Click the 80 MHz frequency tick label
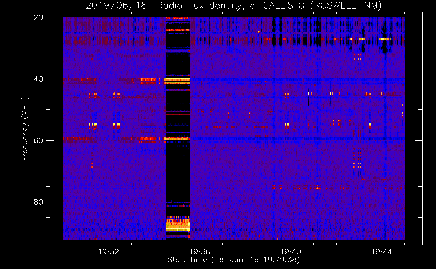This screenshot has width=436, height=269. (x=38, y=202)
